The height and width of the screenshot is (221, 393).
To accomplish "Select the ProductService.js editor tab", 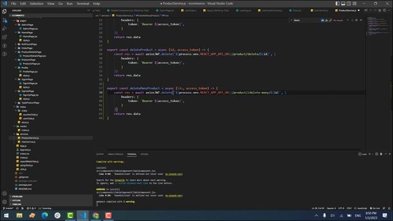I will coord(347,10).
